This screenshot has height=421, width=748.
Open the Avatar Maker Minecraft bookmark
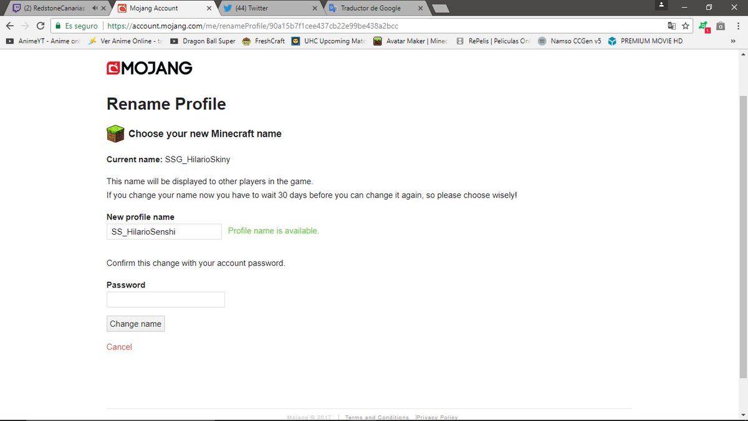click(x=411, y=41)
